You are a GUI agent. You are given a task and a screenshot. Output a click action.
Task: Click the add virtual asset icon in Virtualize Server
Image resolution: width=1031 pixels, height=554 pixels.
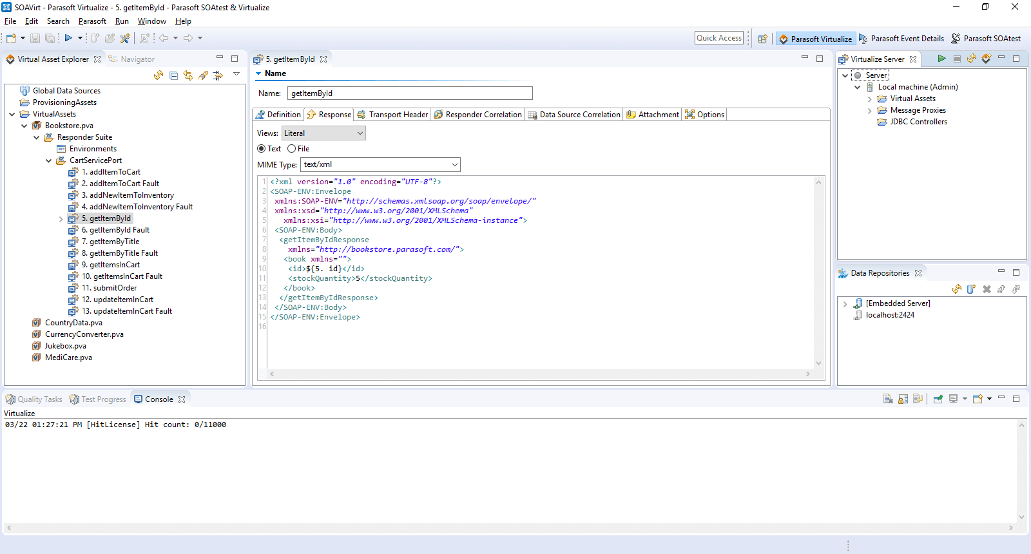[987, 59]
